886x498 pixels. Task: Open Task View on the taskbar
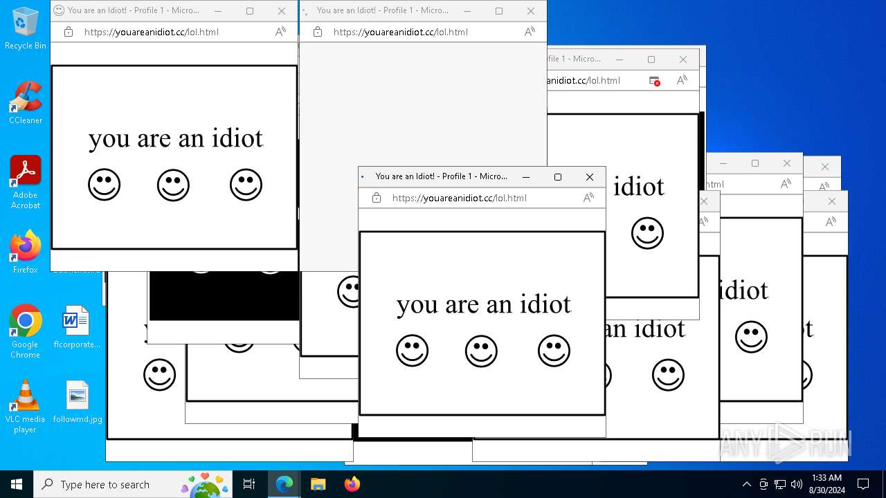pos(249,484)
